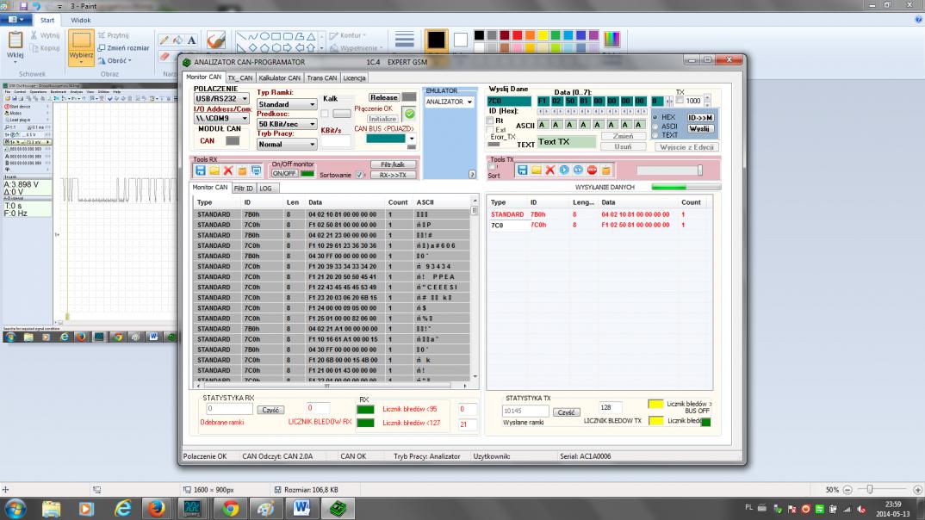Toggle the Sortowanie checkbox

pyautogui.click(x=360, y=175)
